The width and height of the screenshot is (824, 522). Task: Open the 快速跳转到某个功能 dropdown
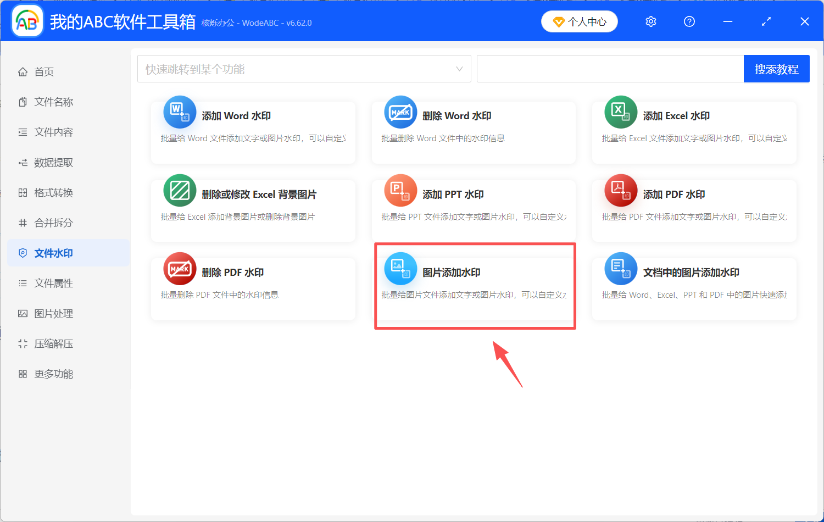click(304, 68)
